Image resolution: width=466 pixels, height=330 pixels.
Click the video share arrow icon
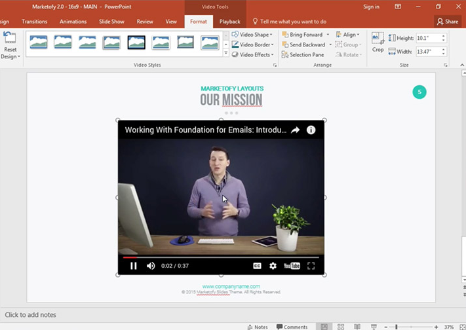point(295,130)
